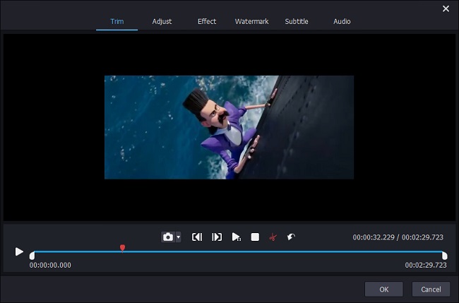
Task: Stop video playback
Action: [x=255, y=237]
